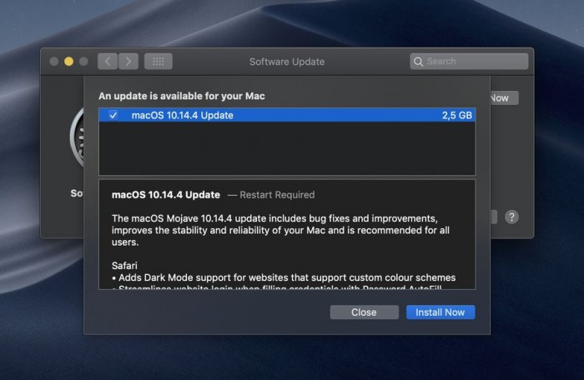The width and height of the screenshot is (584, 380).
Task: Click 'An update is available for your Mac'
Action: click(x=182, y=96)
